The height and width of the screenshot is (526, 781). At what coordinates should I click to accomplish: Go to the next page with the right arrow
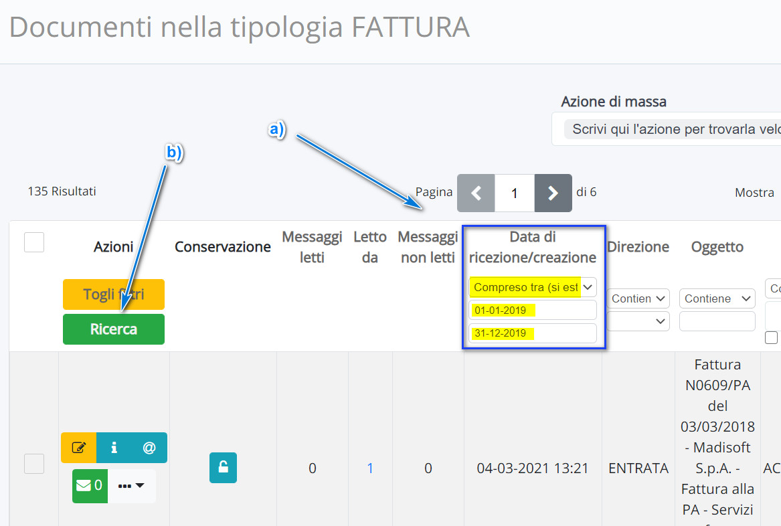(553, 193)
